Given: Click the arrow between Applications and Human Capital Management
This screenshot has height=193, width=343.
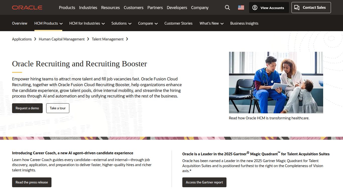Looking at the screenshot, I should [35, 39].
